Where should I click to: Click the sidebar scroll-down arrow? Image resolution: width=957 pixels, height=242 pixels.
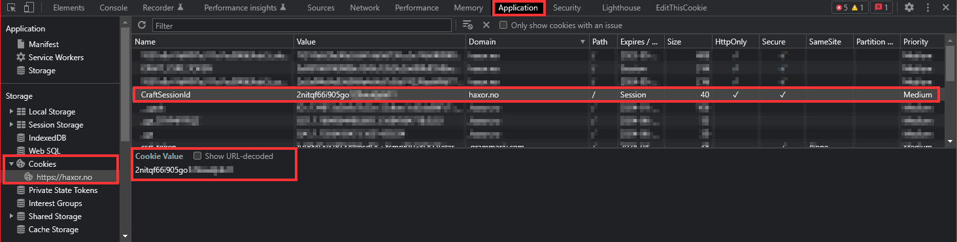(x=124, y=235)
